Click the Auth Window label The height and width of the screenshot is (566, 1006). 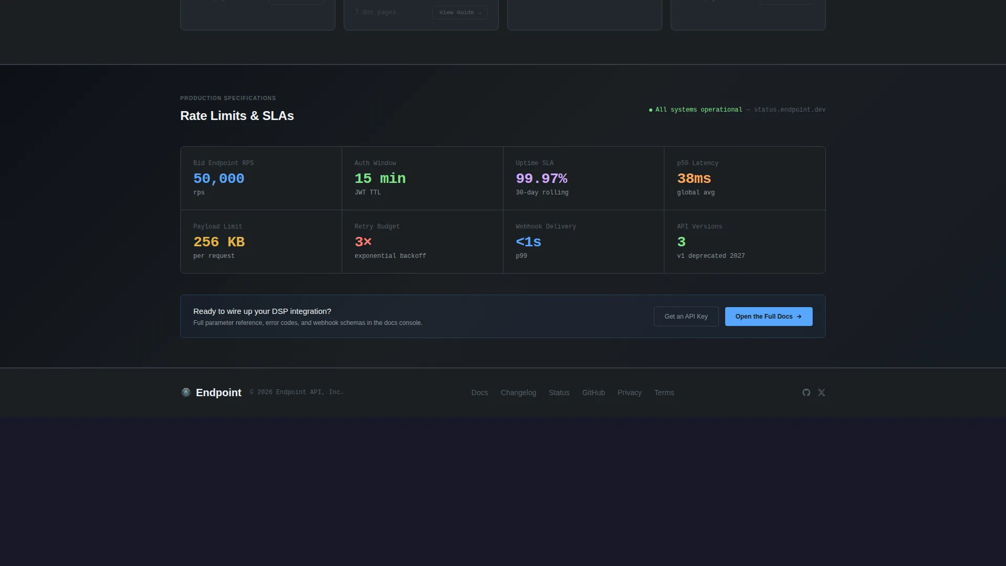click(375, 163)
